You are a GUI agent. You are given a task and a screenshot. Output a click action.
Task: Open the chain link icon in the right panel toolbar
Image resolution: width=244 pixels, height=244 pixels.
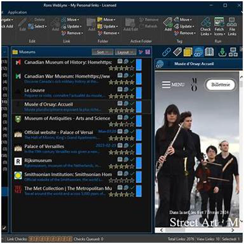point(166,52)
